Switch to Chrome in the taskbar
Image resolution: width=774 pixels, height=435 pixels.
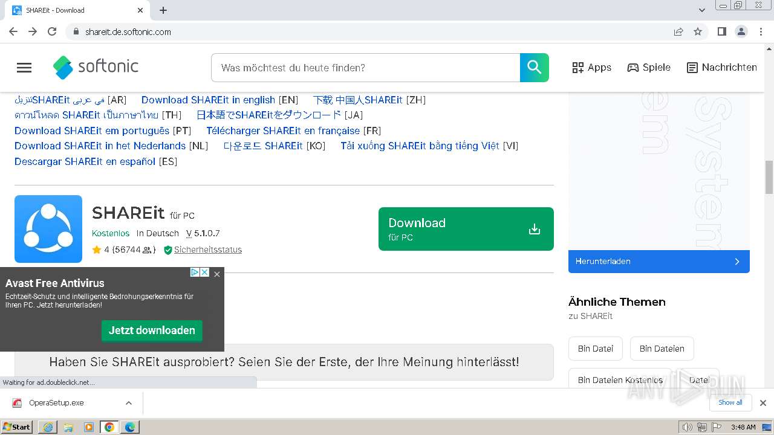109,427
